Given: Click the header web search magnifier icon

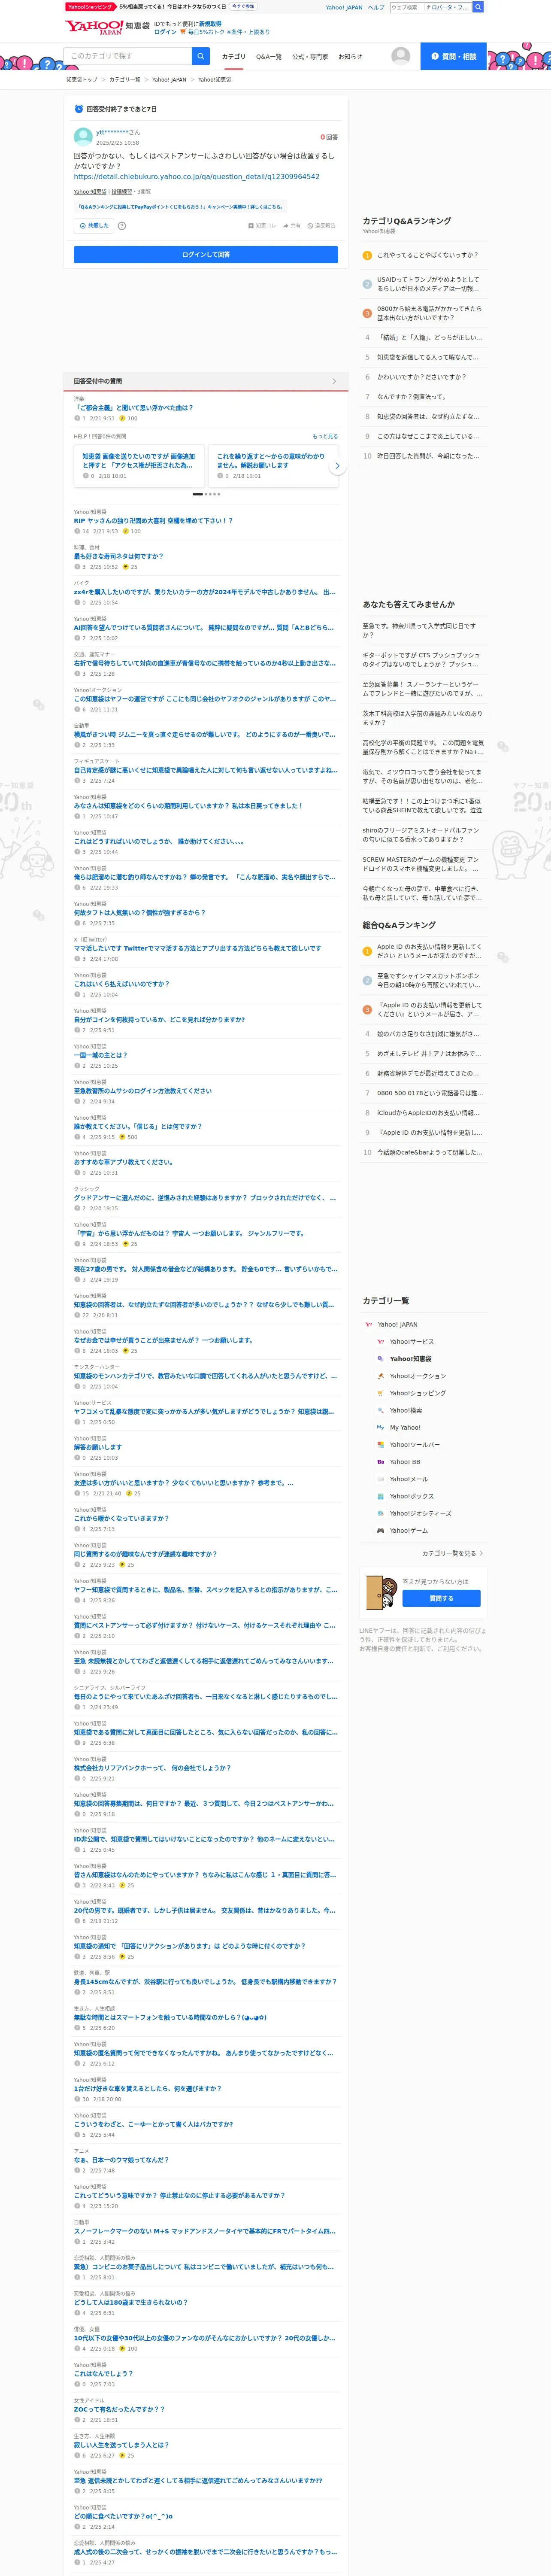Looking at the screenshot, I should tap(478, 7).
